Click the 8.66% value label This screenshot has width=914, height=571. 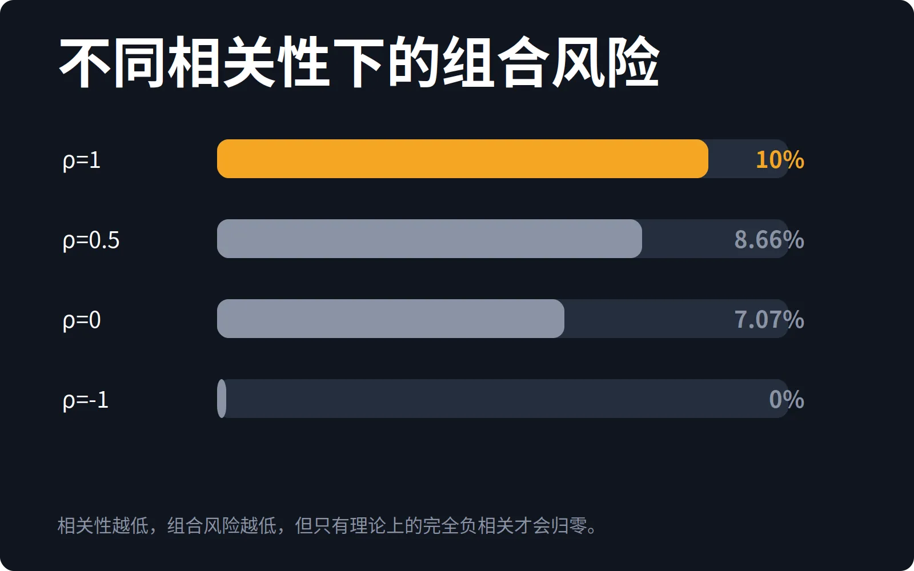[x=769, y=239]
